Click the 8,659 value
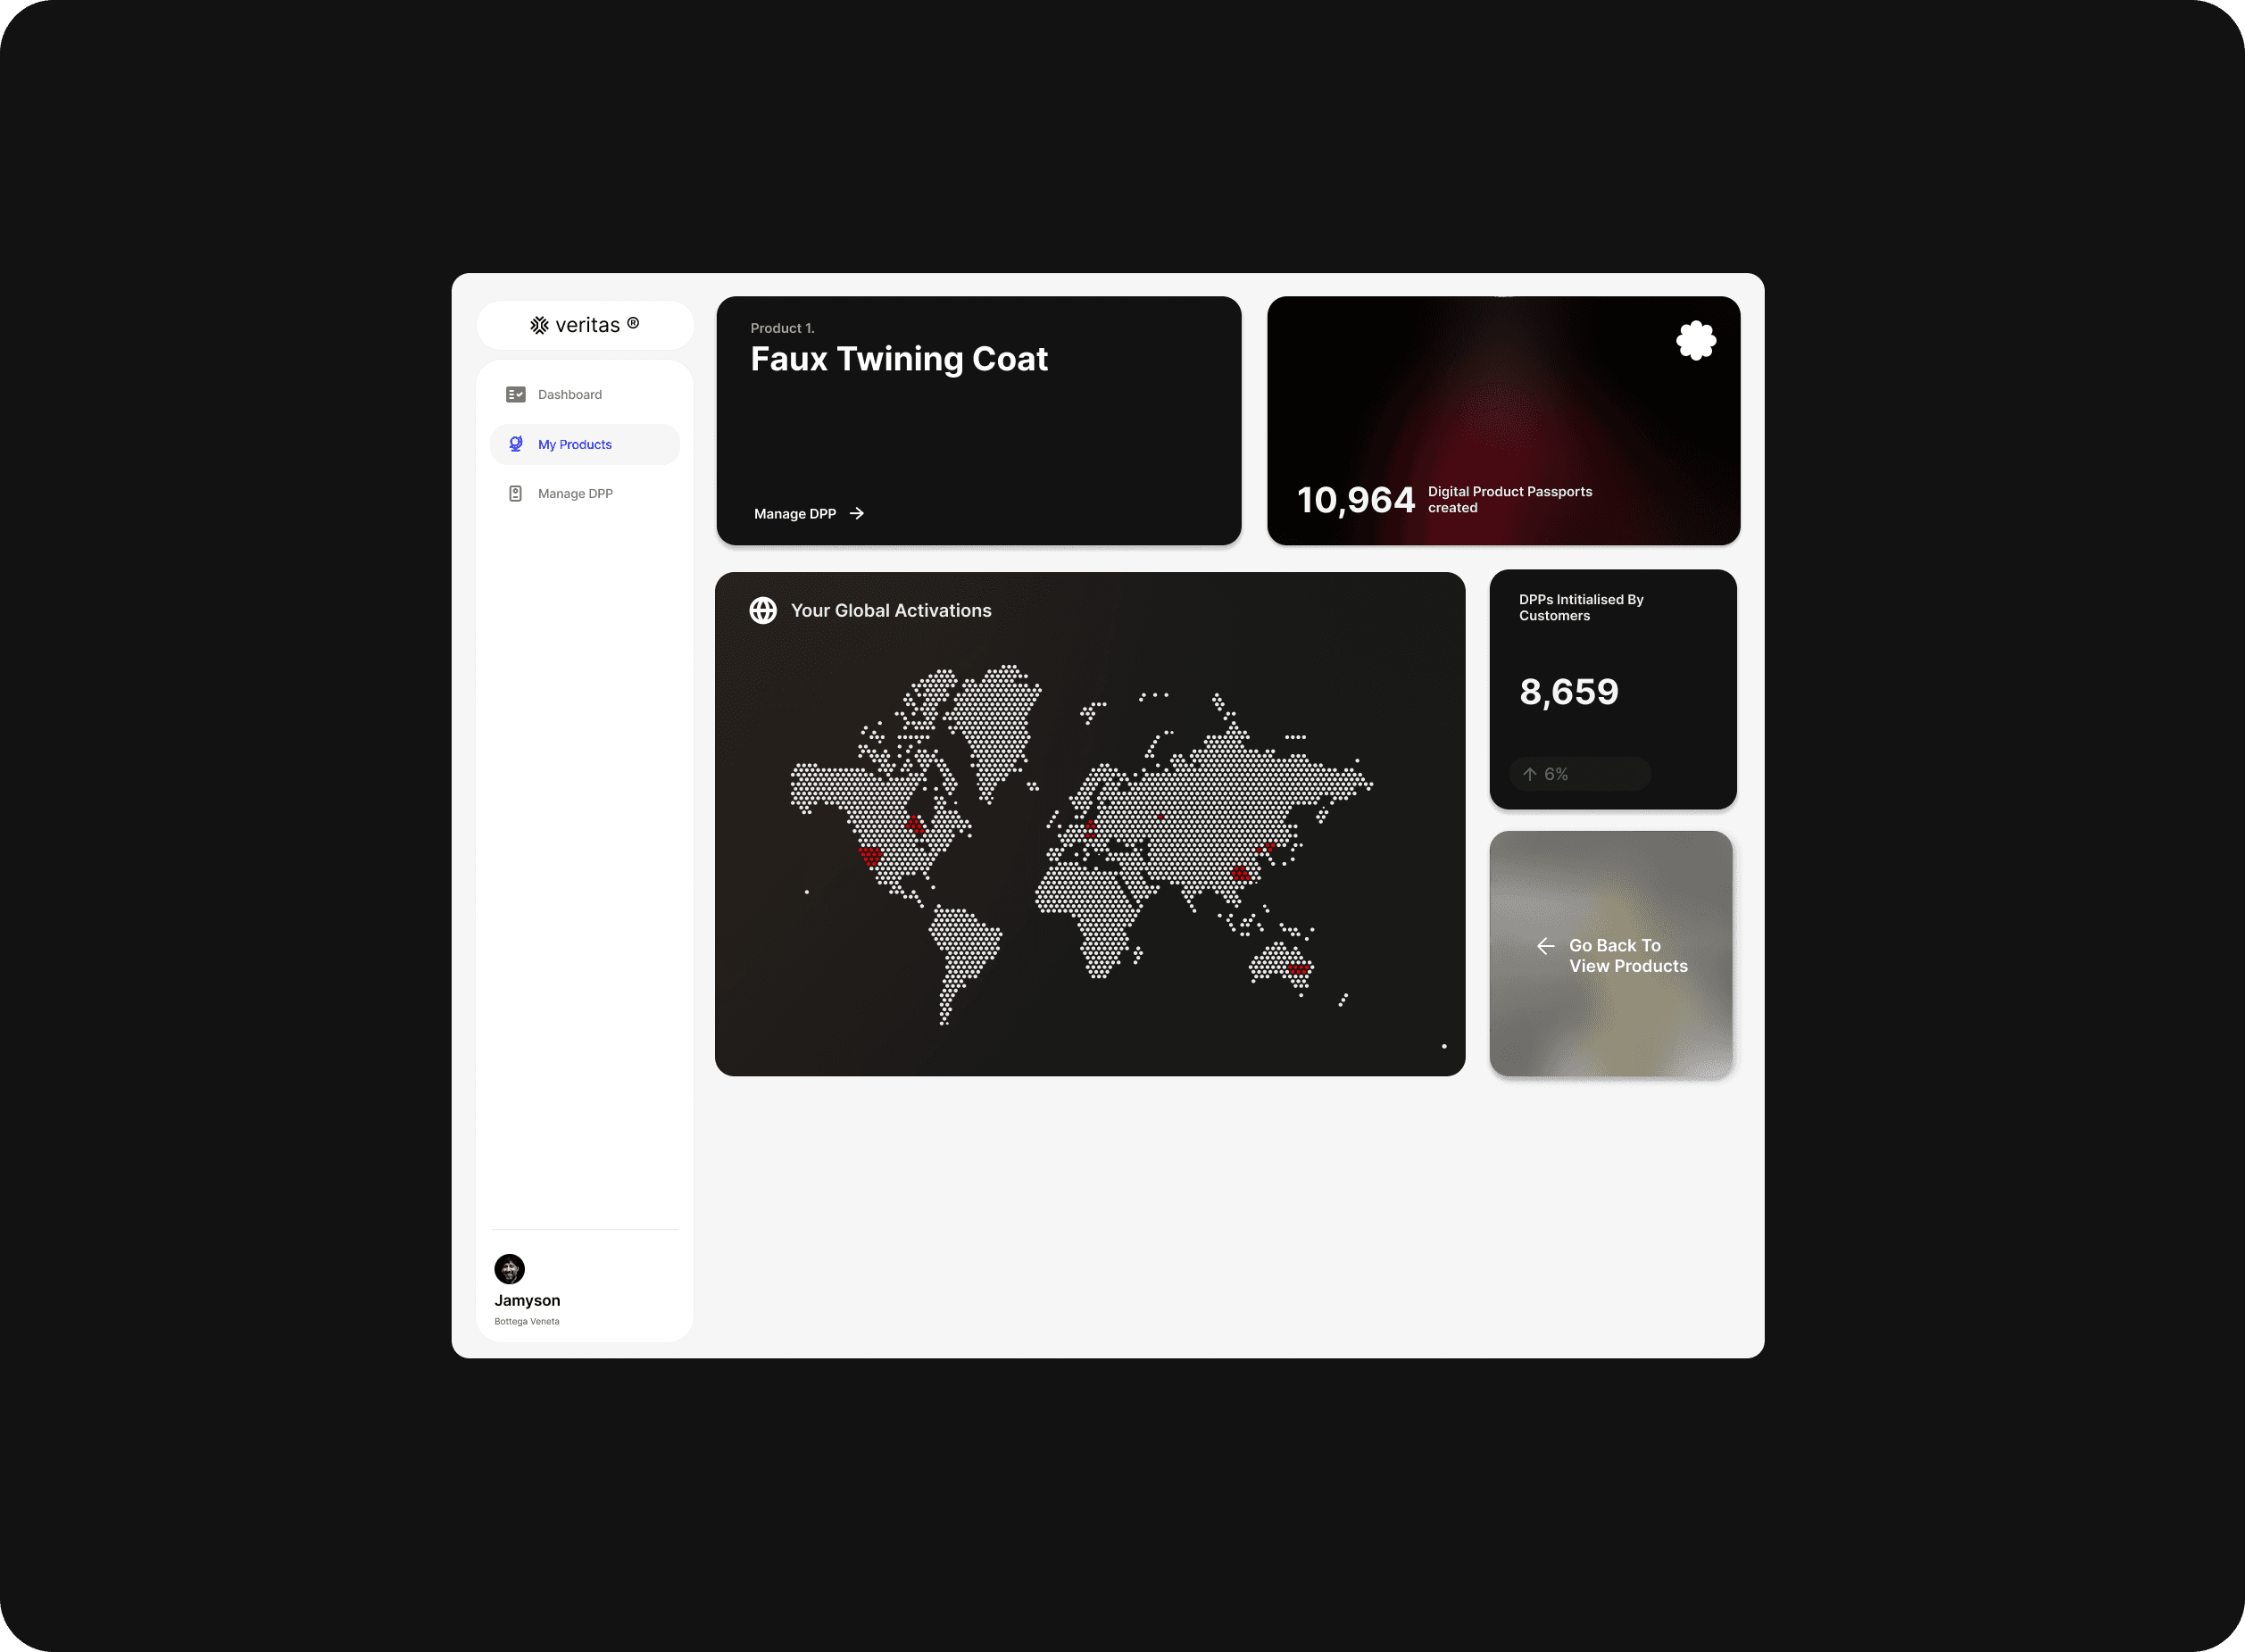Viewport: 2245px width, 1652px height. point(1569,691)
